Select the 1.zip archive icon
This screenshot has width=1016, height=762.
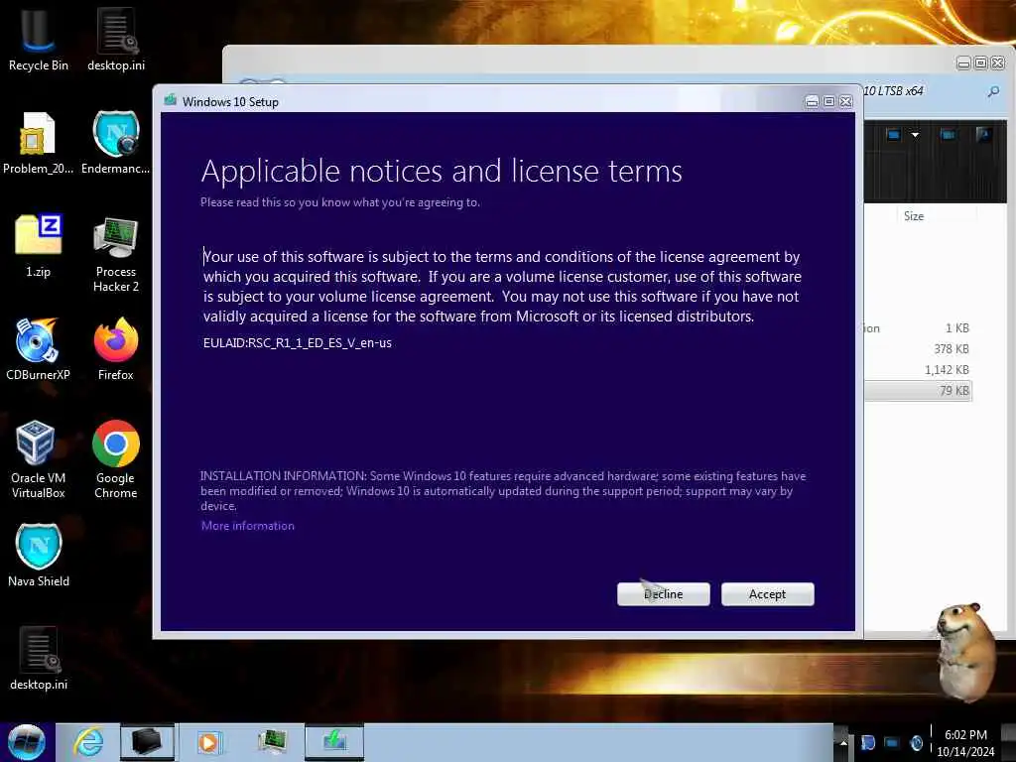[x=39, y=245]
